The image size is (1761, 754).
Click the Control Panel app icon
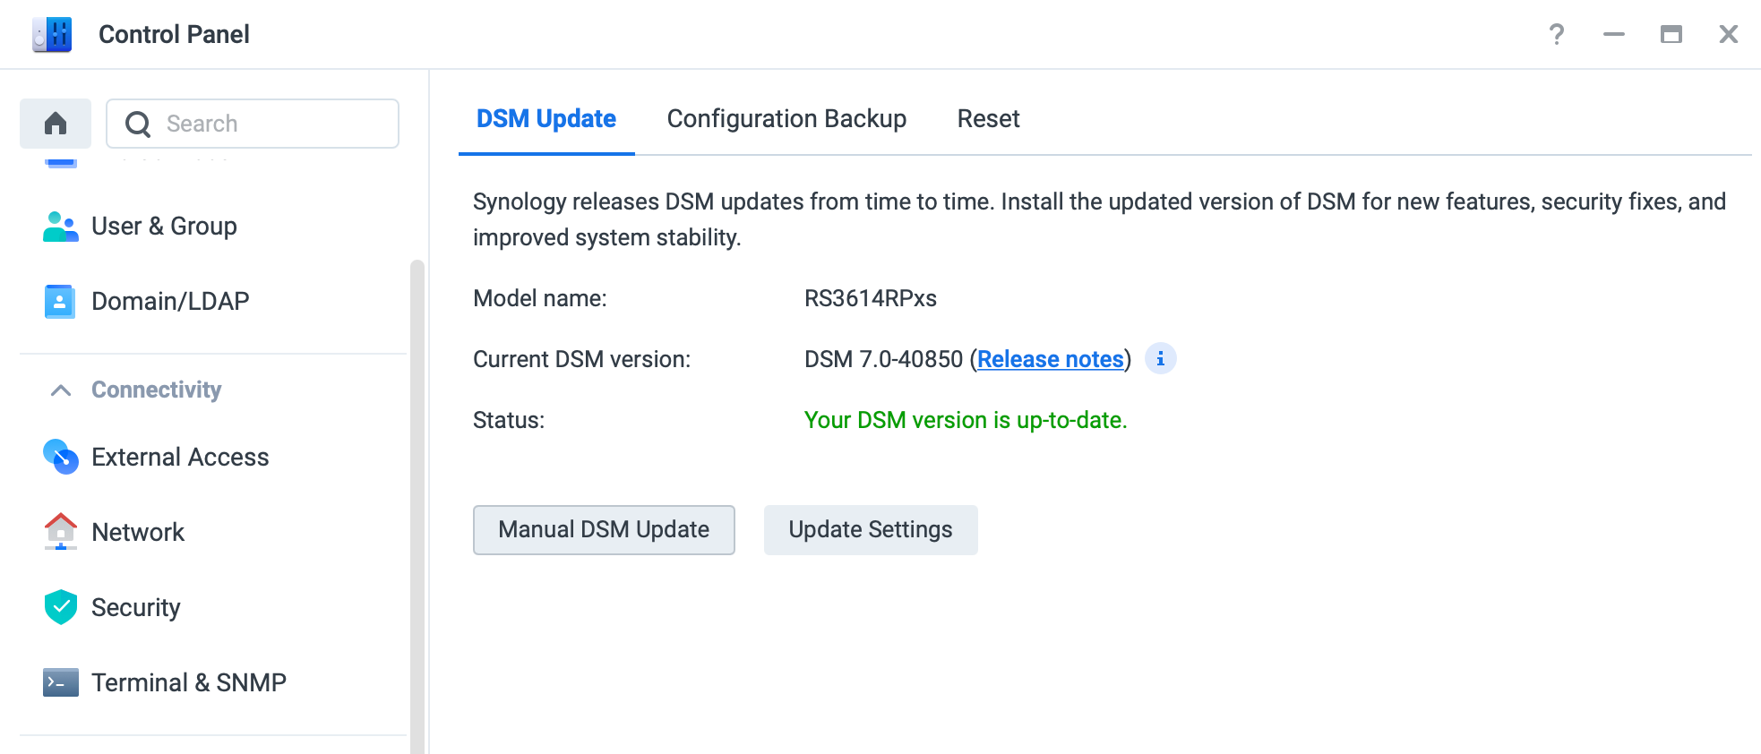[52, 34]
